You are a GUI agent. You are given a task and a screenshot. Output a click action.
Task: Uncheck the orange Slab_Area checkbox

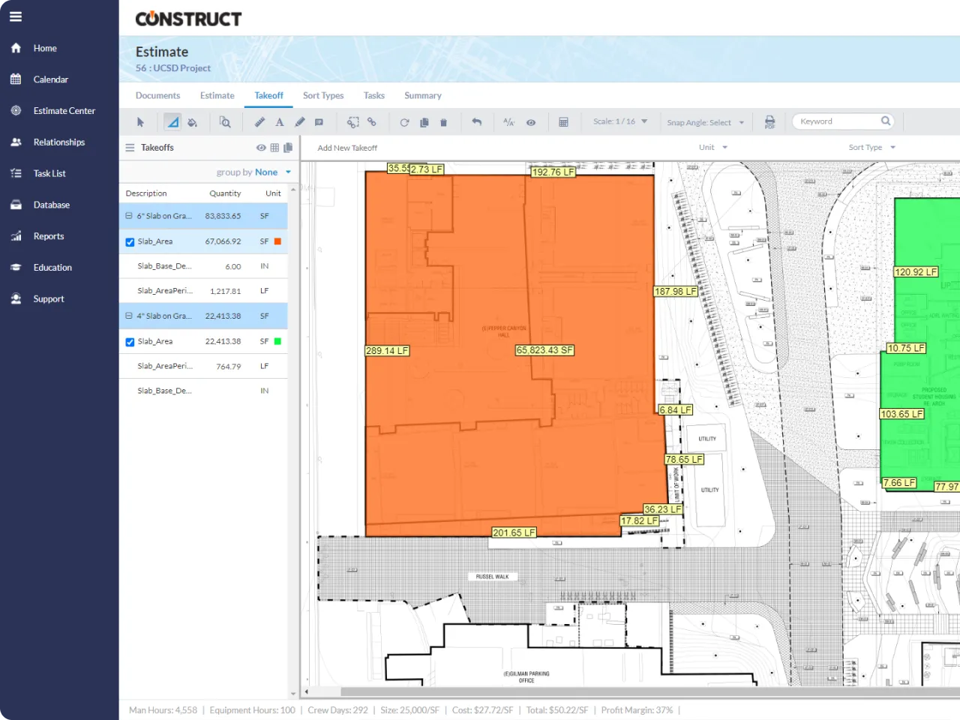[130, 242]
